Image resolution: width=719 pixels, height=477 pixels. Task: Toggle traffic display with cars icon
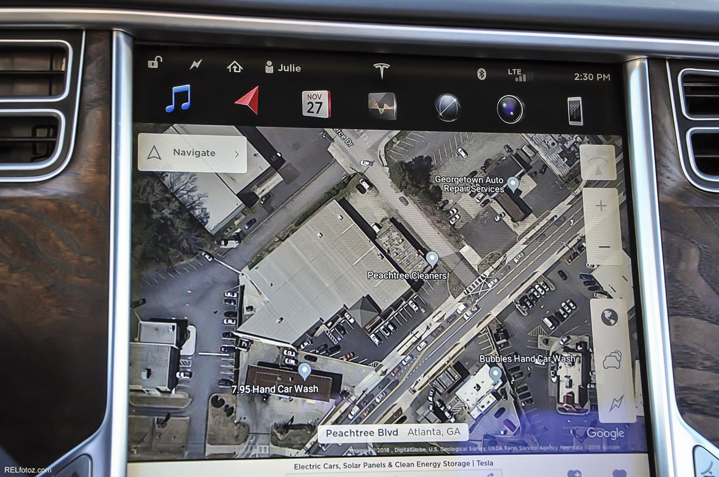[612, 361]
